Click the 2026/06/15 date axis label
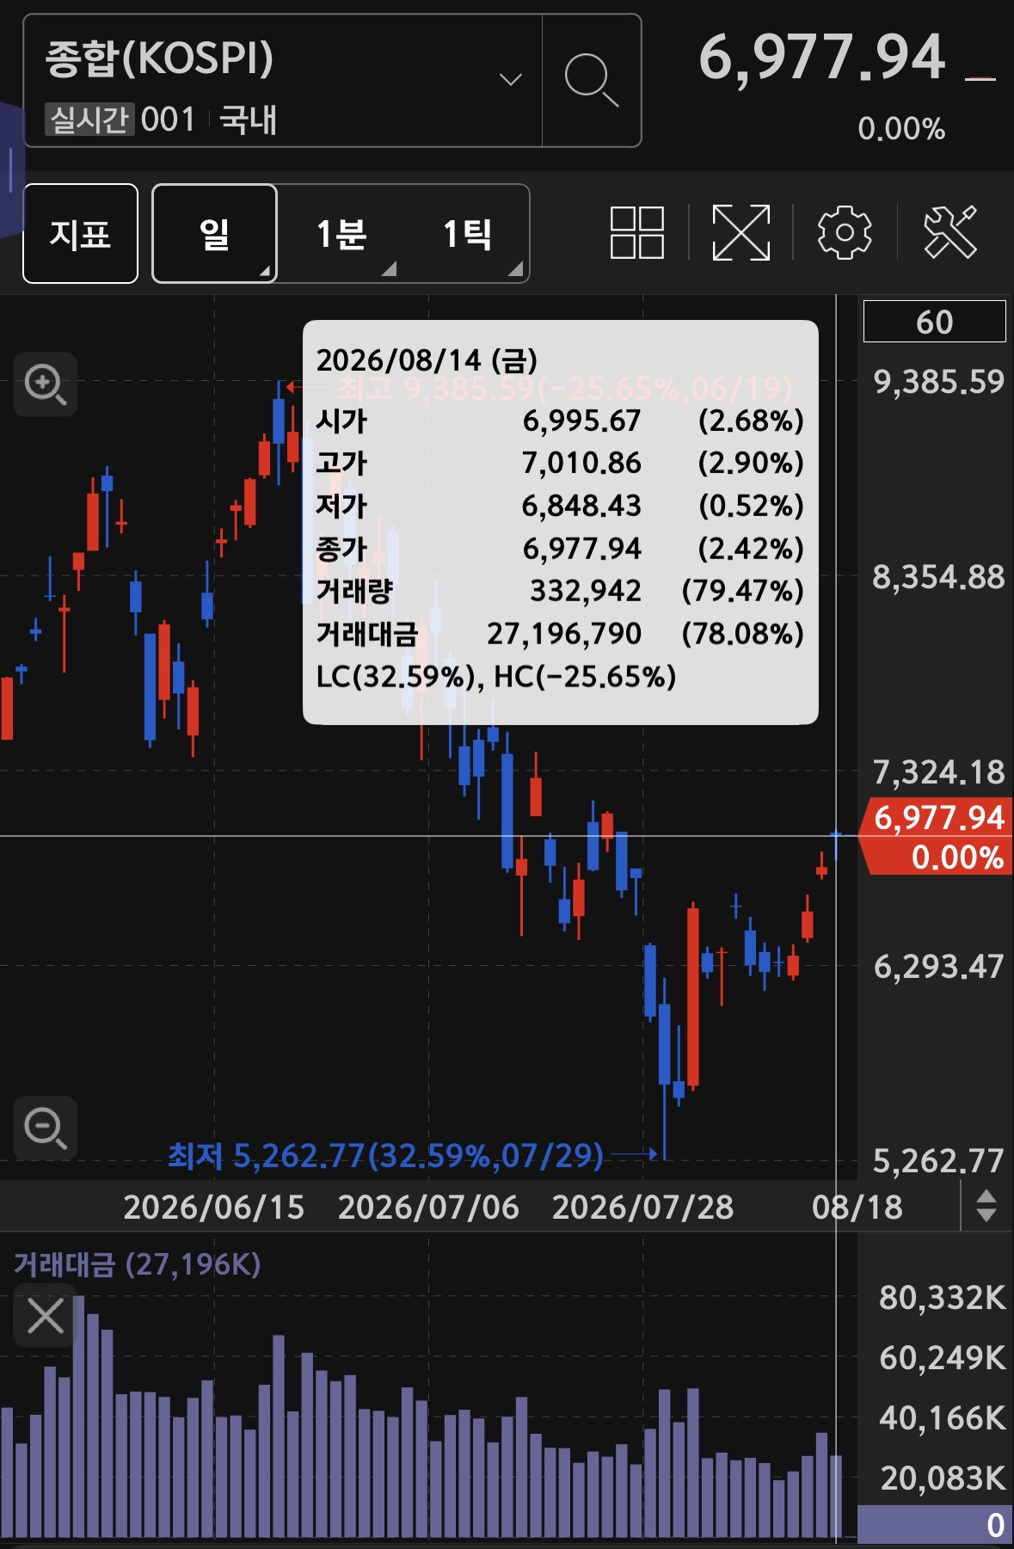The width and height of the screenshot is (1014, 1549). coord(214,1208)
